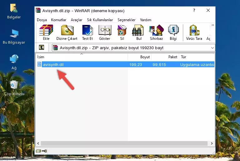Sort by the Boyut column header
Image resolution: width=240 pixels, height=161 pixels.
pyautogui.click(x=140, y=57)
